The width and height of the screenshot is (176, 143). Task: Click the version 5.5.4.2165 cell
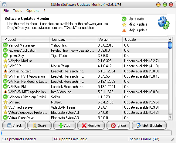coord(106,102)
